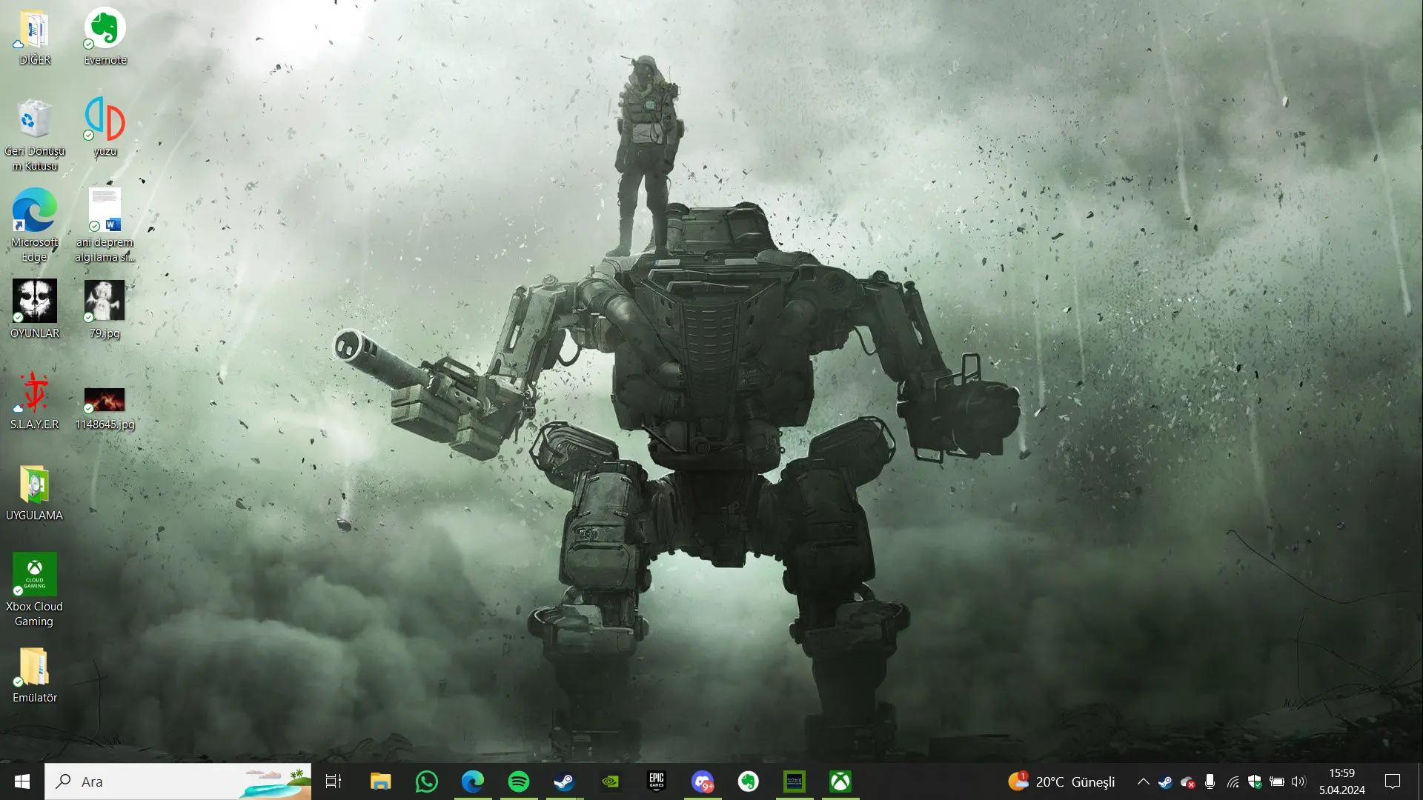Viewport: 1423px width, 800px height.
Task: Click the Ara search box
Action: tap(178, 781)
